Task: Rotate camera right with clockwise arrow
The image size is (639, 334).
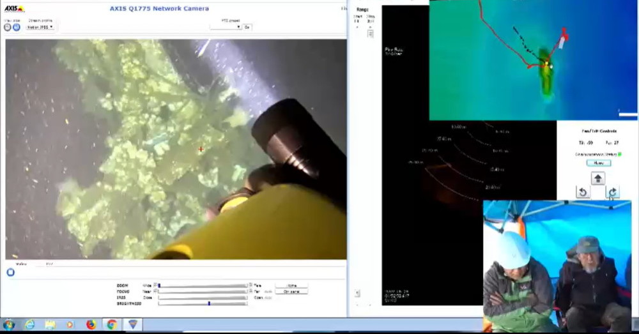Action: pos(612,192)
